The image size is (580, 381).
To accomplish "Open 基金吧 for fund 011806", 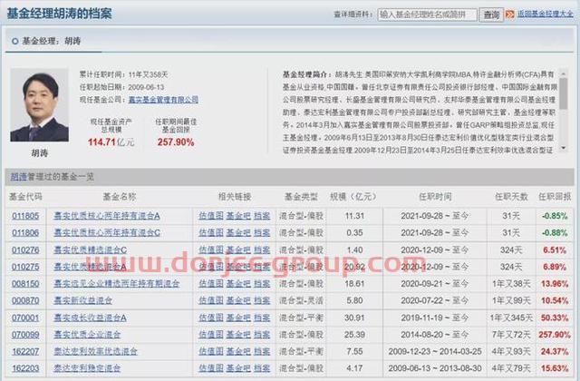I will pyautogui.click(x=238, y=233).
